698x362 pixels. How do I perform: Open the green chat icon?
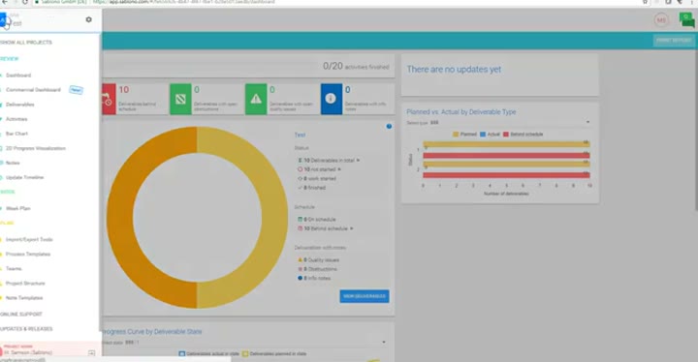coord(687,20)
